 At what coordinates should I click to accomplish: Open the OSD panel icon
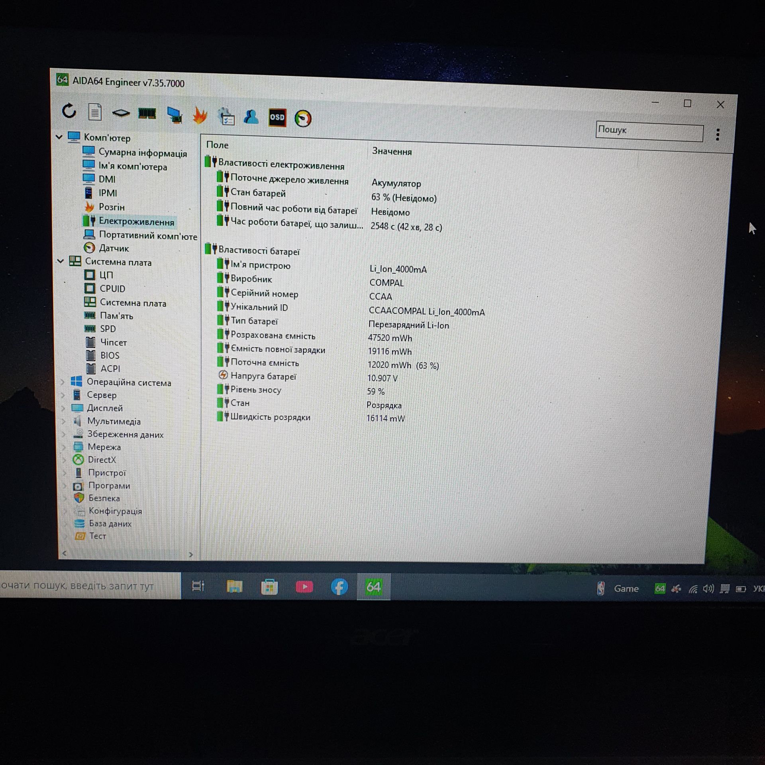click(277, 118)
